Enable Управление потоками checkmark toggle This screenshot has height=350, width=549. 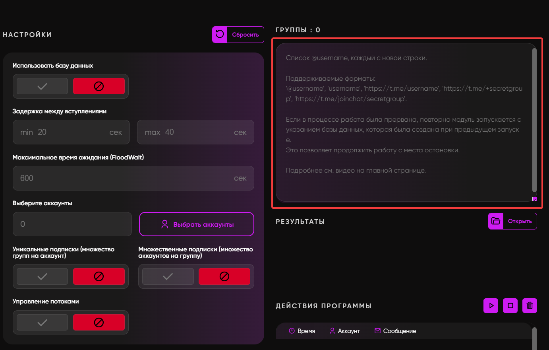coord(43,323)
